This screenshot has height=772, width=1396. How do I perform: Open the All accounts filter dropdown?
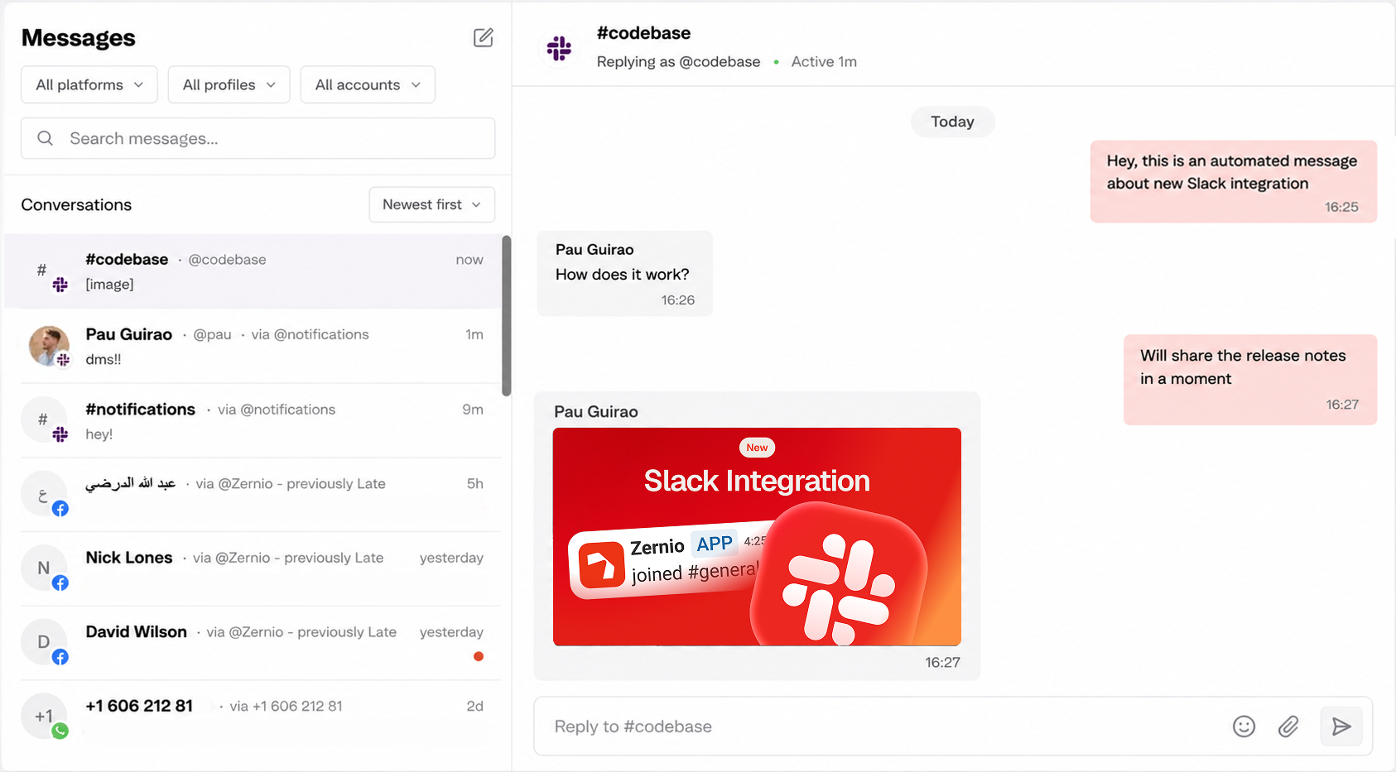pyautogui.click(x=368, y=84)
